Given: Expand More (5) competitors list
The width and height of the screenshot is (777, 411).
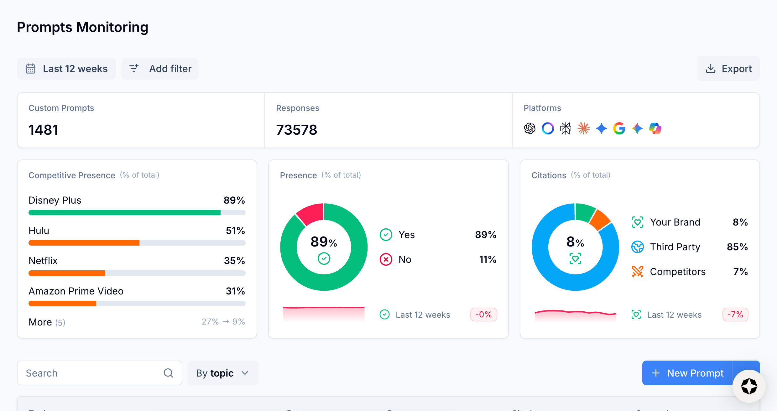Looking at the screenshot, I should tap(47, 322).
